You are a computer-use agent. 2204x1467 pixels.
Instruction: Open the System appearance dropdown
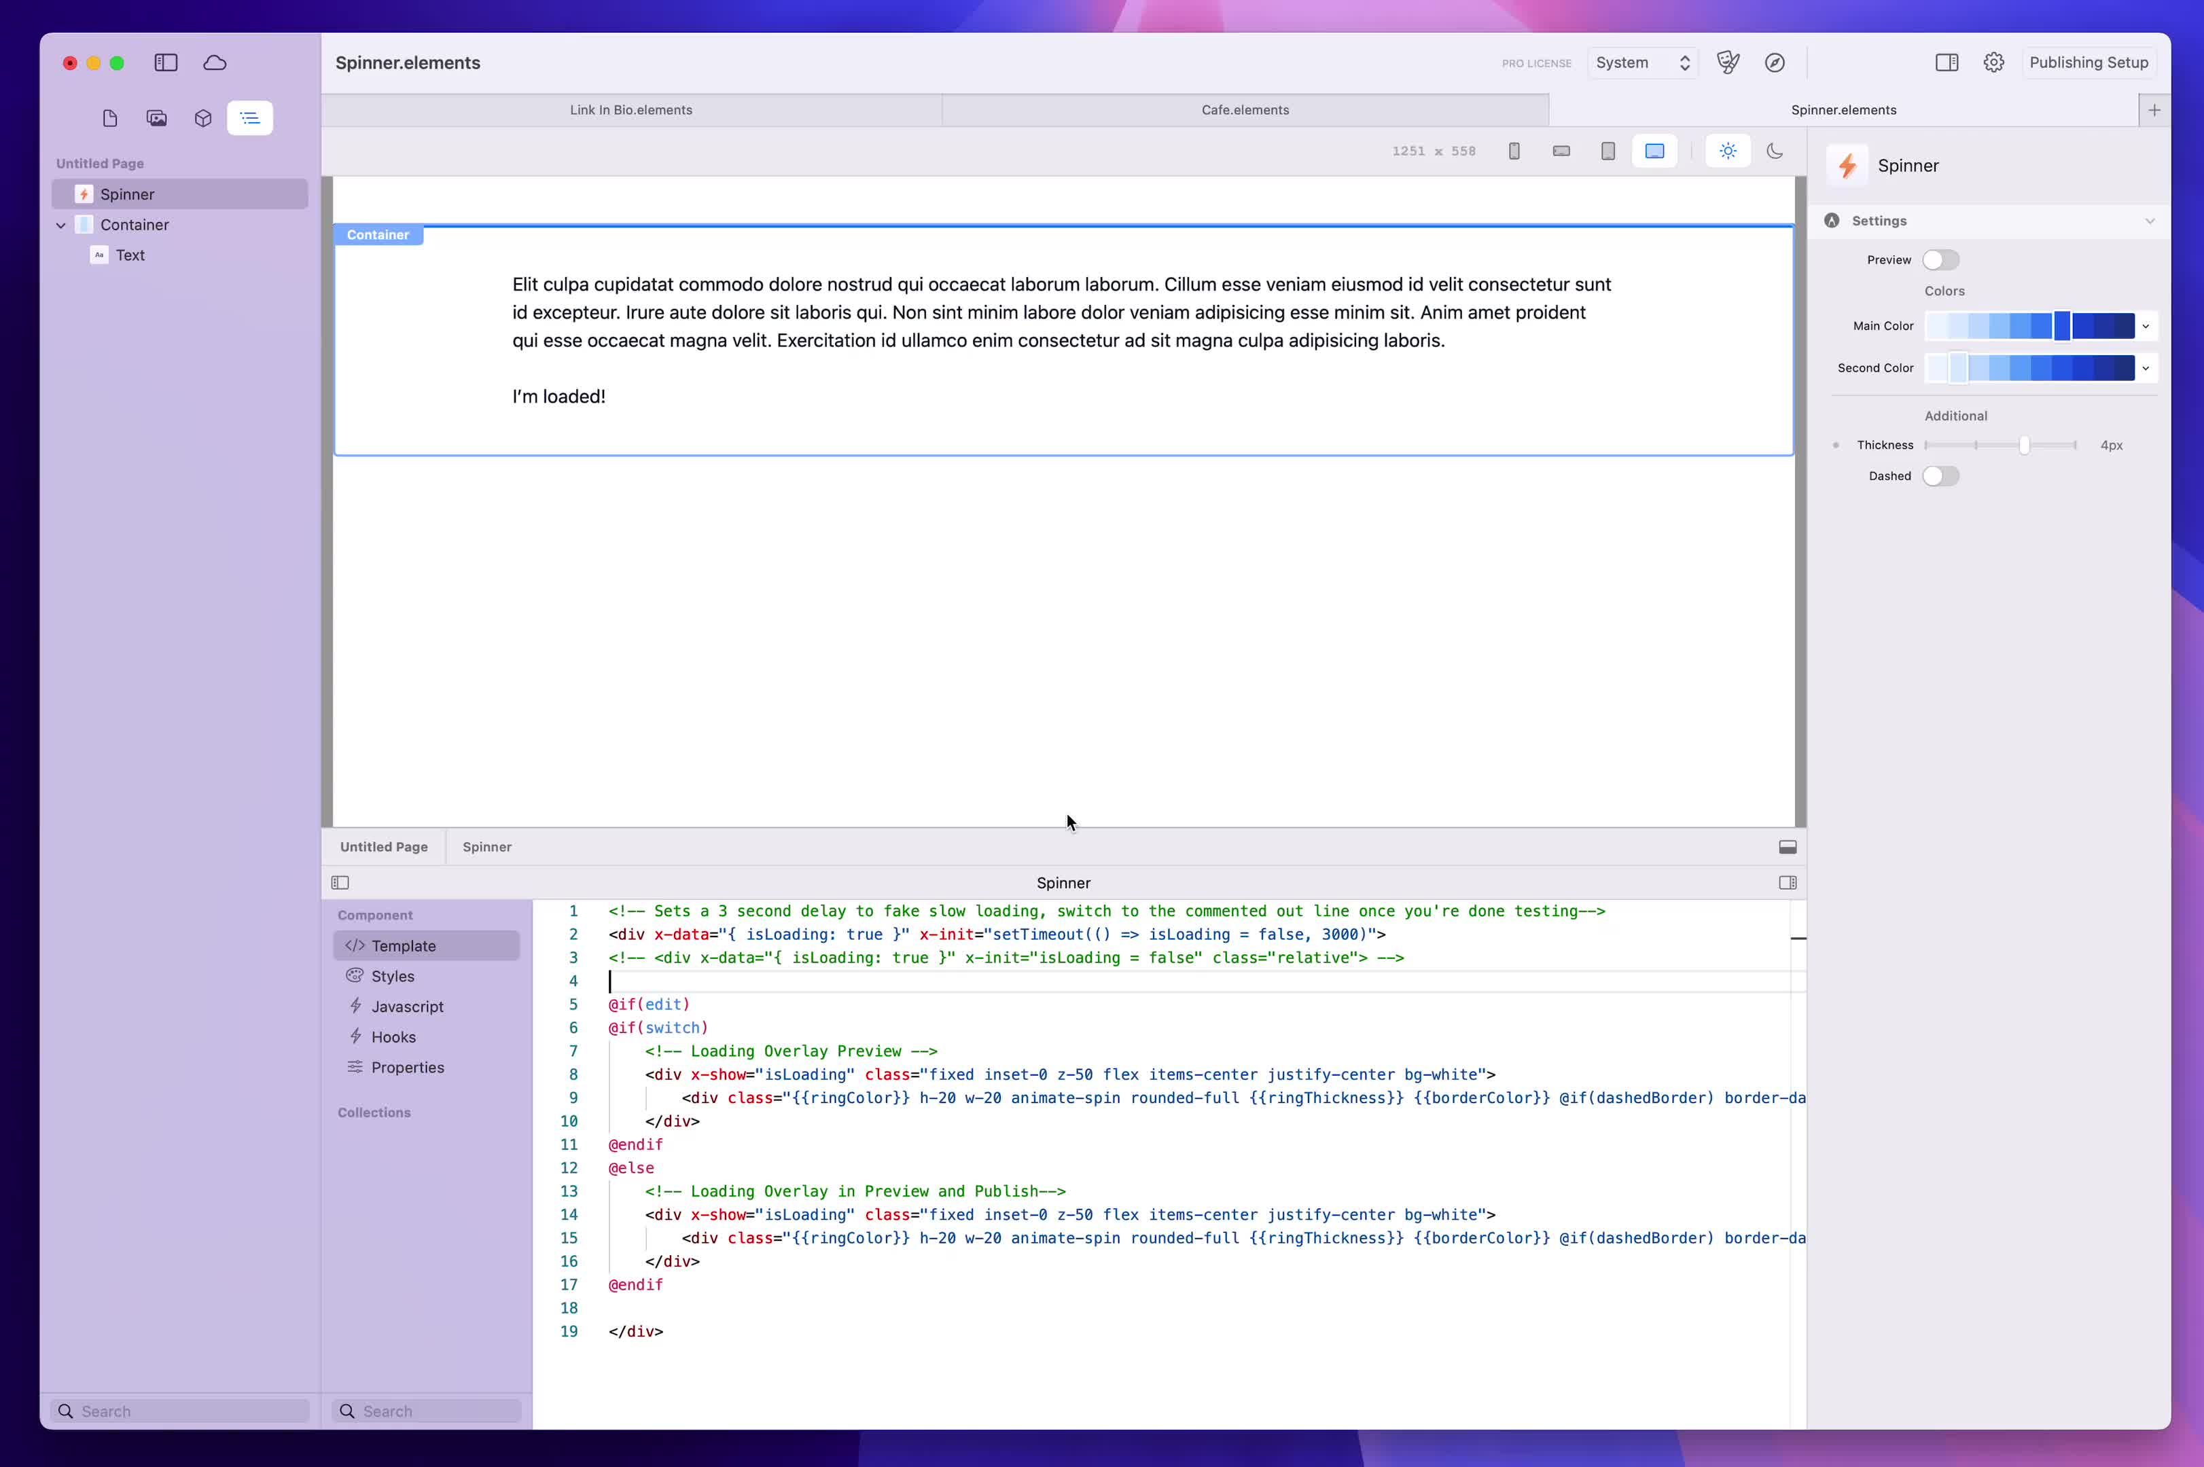[1643, 62]
